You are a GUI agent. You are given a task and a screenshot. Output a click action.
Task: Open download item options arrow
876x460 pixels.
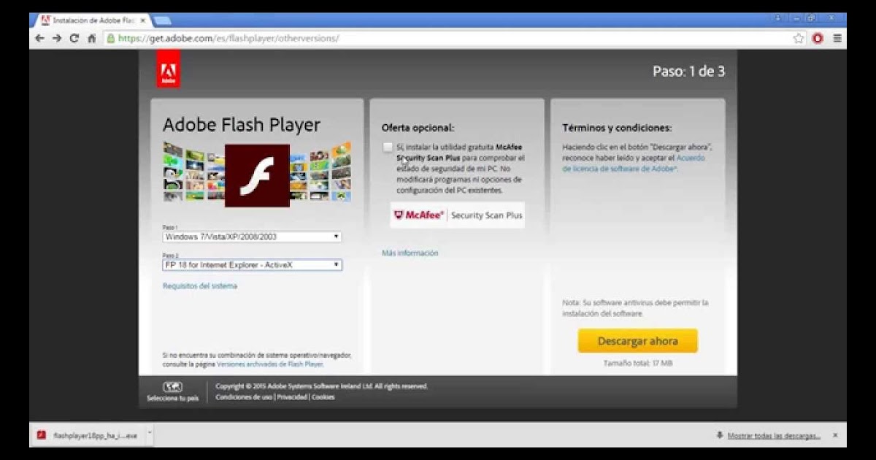point(149,434)
